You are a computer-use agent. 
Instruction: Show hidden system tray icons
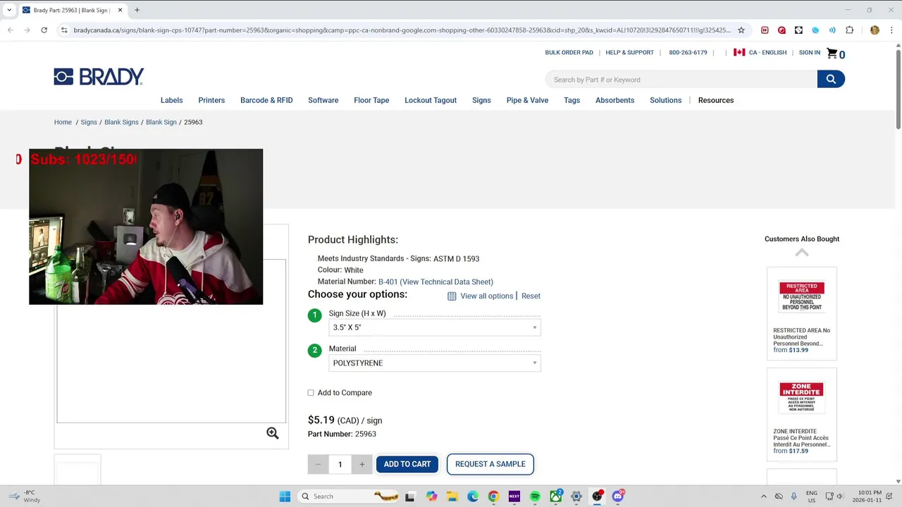(x=763, y=496)
